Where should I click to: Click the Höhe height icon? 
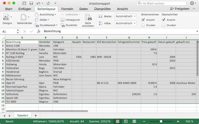point(100,23)
